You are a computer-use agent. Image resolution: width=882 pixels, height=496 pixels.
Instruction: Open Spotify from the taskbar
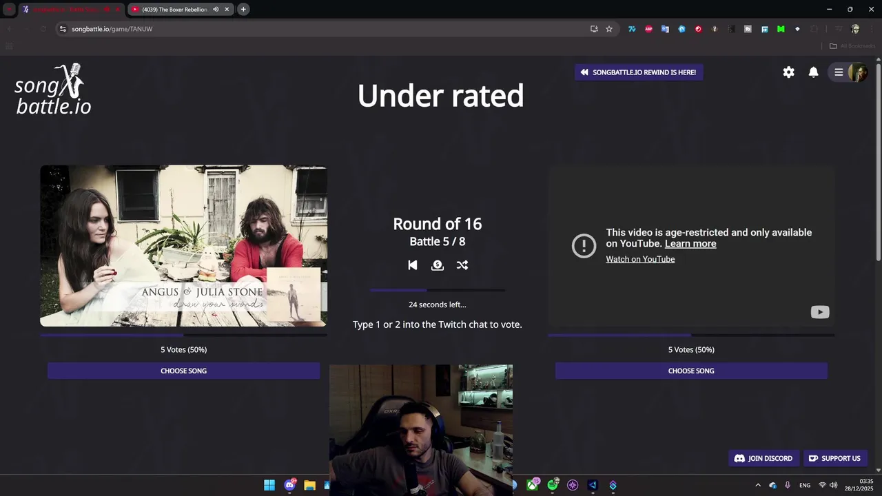pyautogui.click(x=553, y=485)
